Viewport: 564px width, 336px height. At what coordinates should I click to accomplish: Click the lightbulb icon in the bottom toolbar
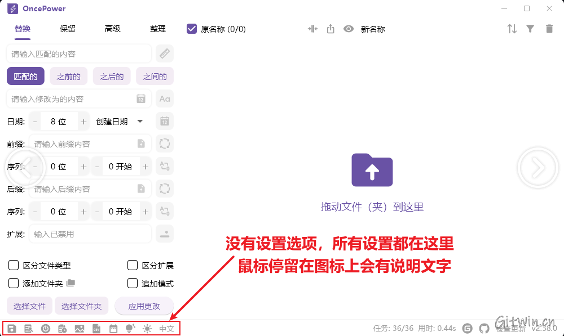[x=130, y=329]
